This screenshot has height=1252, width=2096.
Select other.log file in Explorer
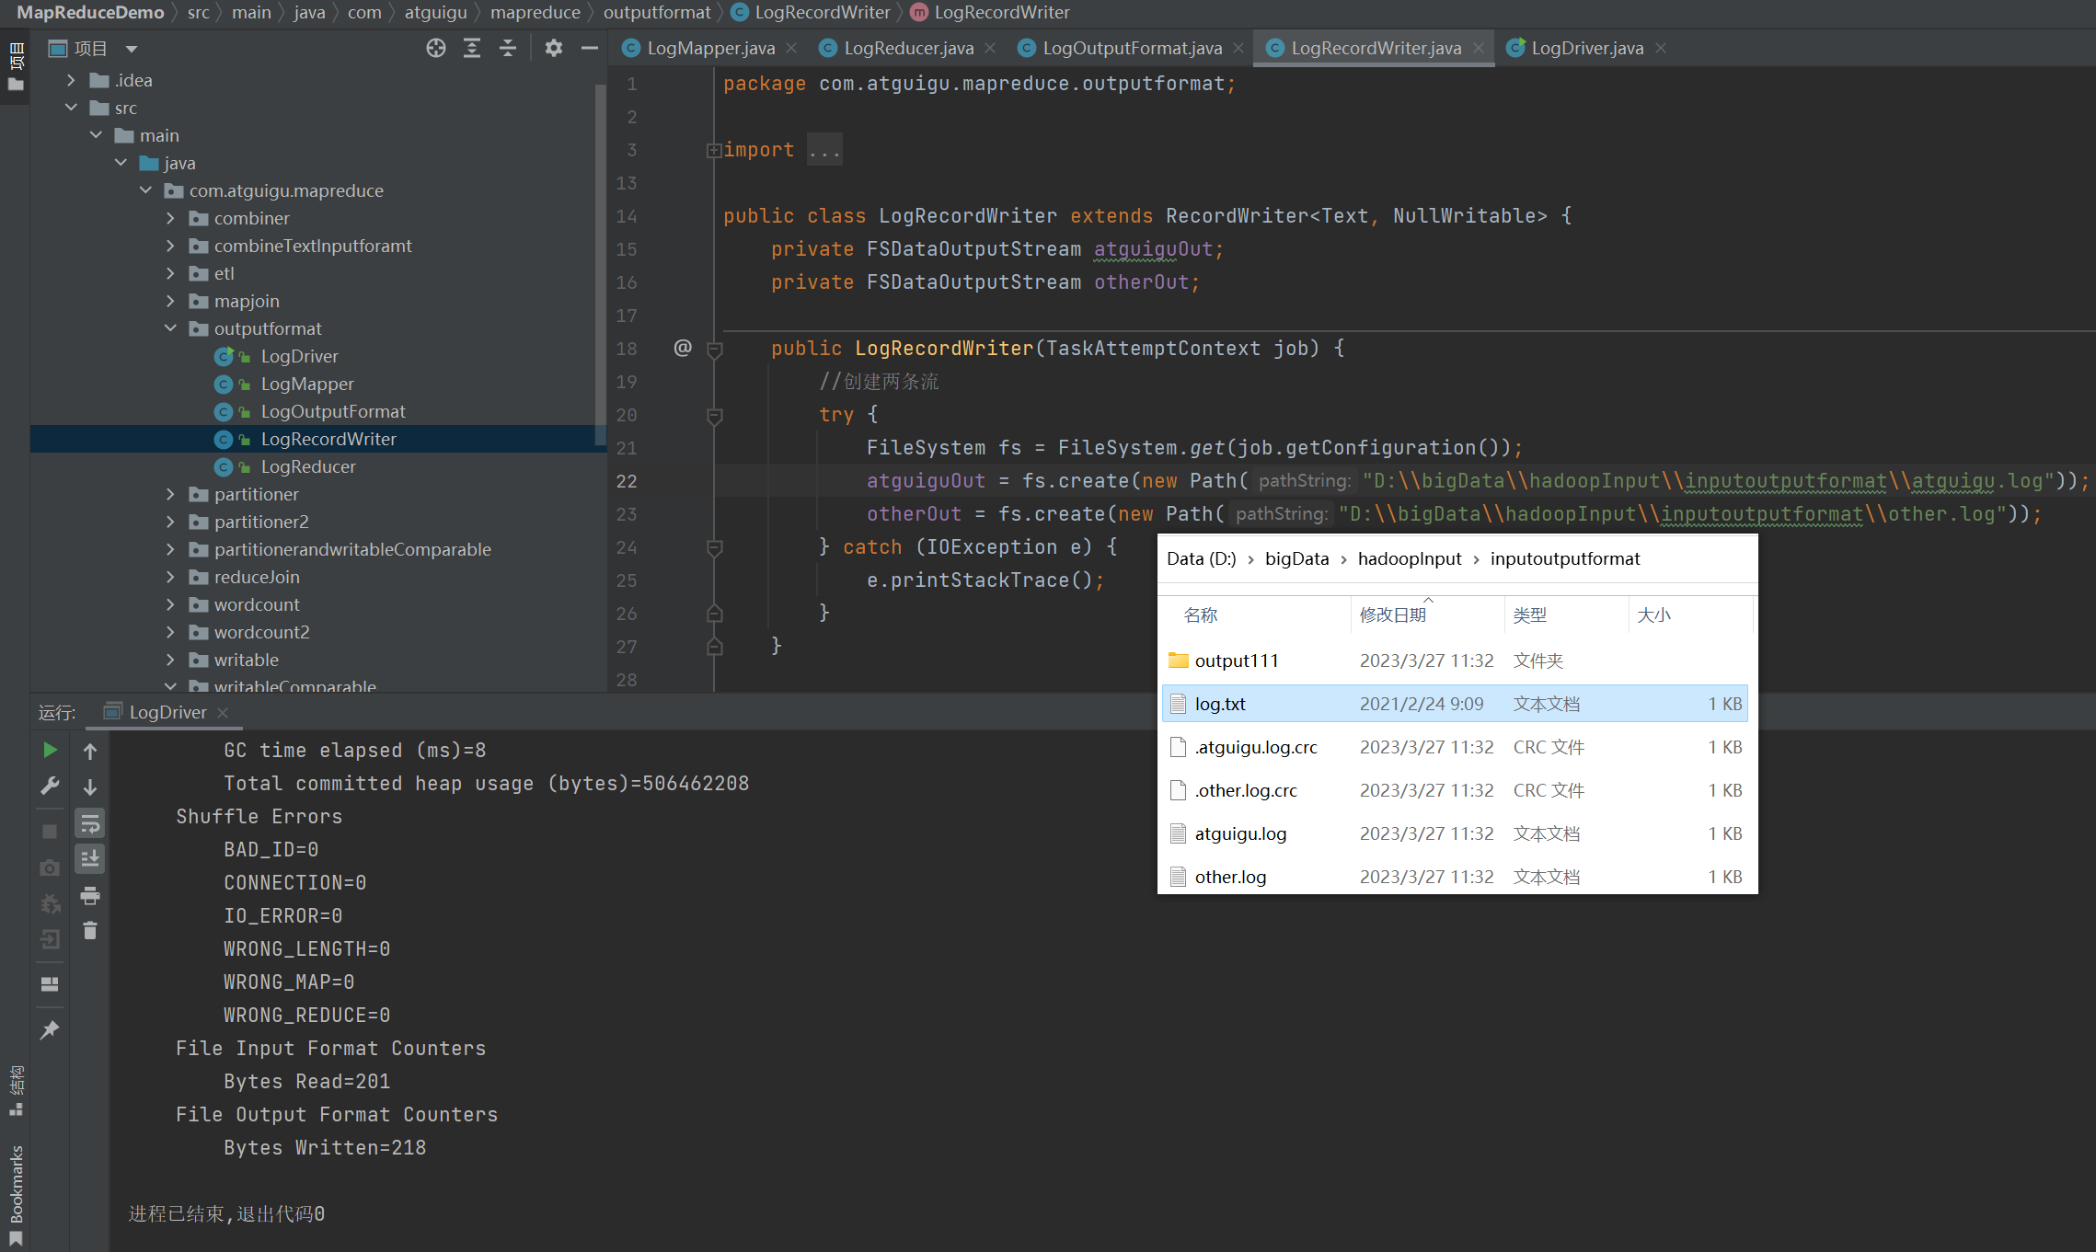click(1454, 877)
